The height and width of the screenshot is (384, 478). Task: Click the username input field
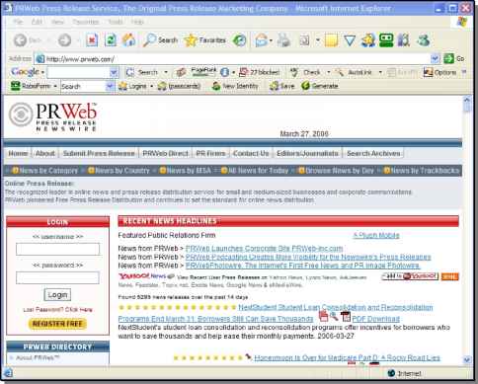[57, 249]
